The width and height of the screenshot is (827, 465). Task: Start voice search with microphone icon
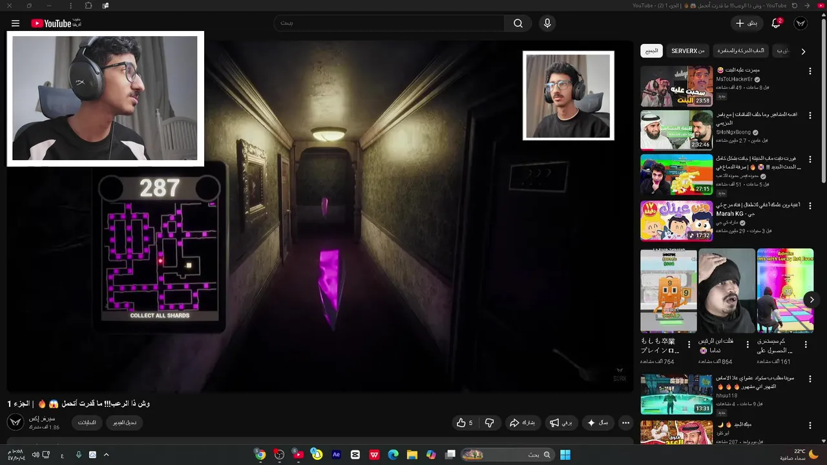click(547, 23)
